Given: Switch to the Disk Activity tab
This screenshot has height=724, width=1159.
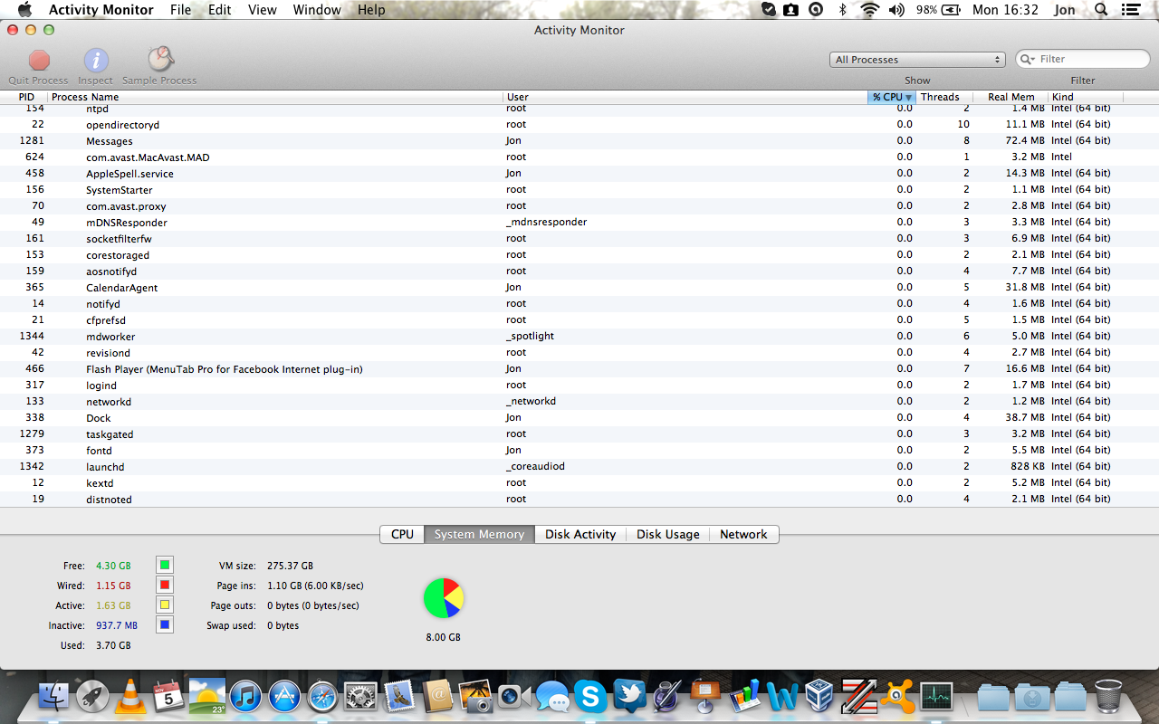Looking at the screenshot, I should (x=580, y=534).
